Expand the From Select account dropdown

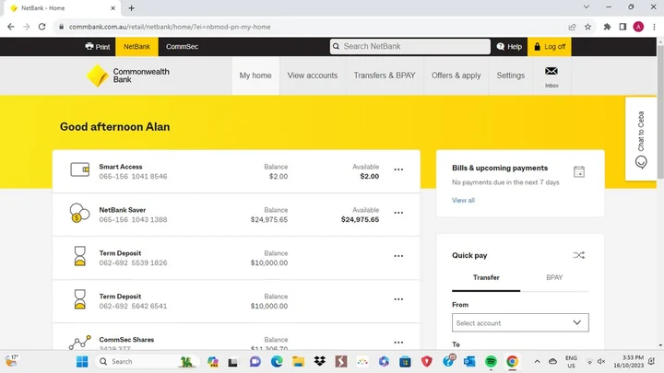pos(520,322)
